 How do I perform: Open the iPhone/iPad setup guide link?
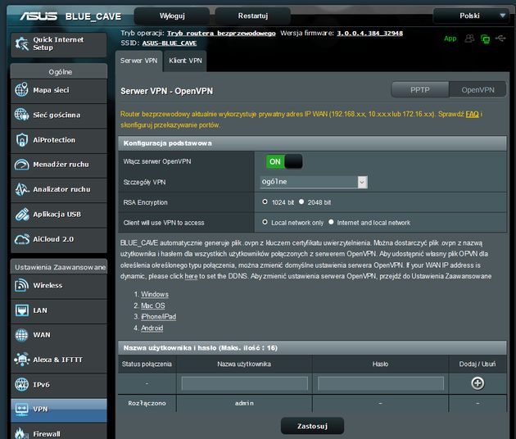click(x=159, y=317)
